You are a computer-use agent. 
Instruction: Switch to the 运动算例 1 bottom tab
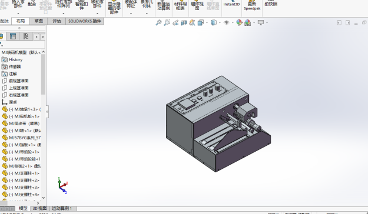point(62,208)
